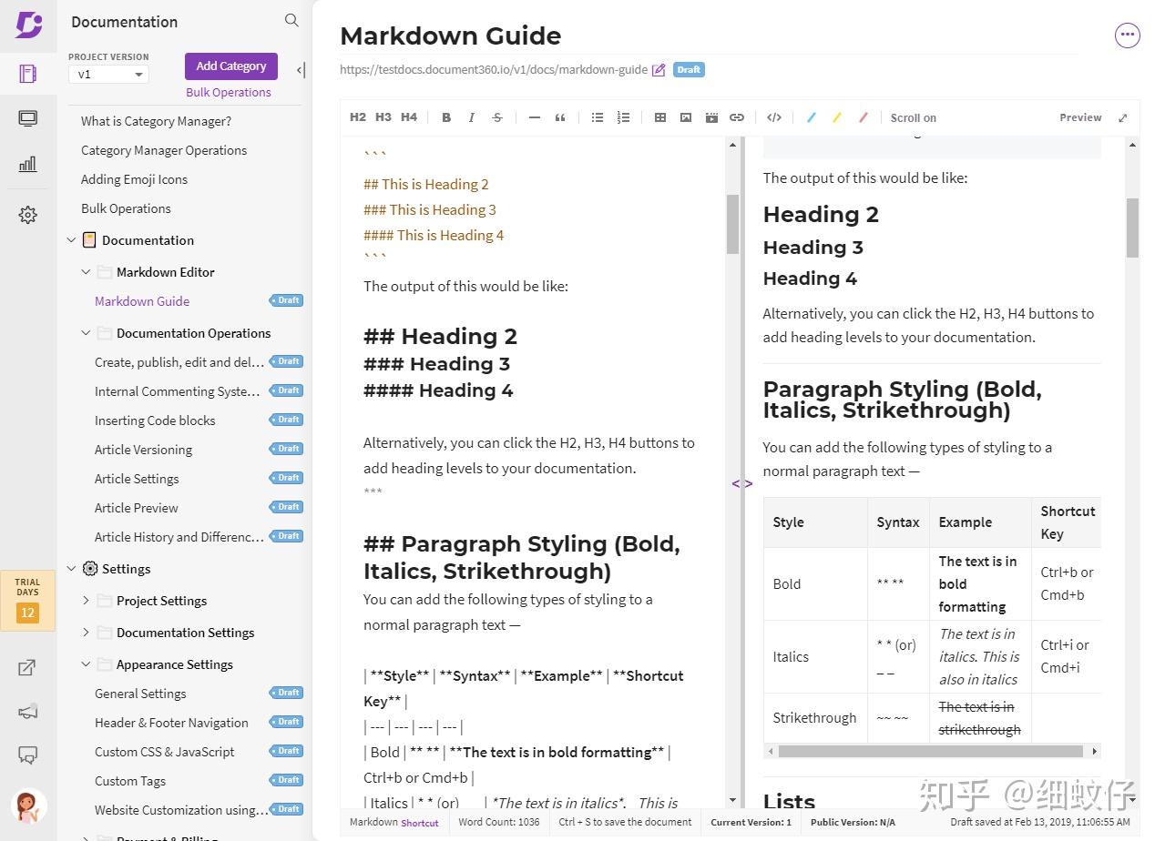Insert a code block from the toolbar
This screenshot has width=1165, height=841.
point(773,117)
